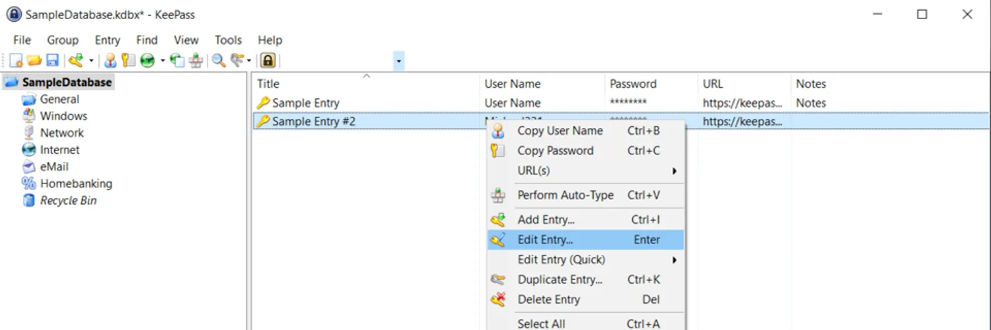Screen dimensions: 991x330
Task: Save the database with the floppy icon
Action: pyautogui.click(x=52, y=61)
